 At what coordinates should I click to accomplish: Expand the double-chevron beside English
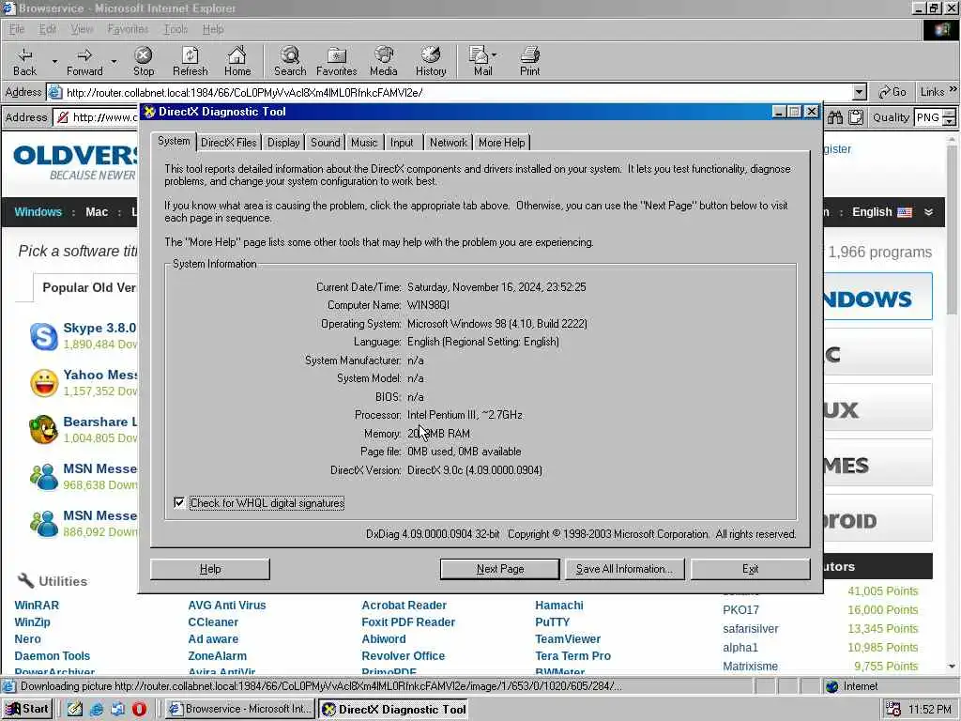coord(928,212)
